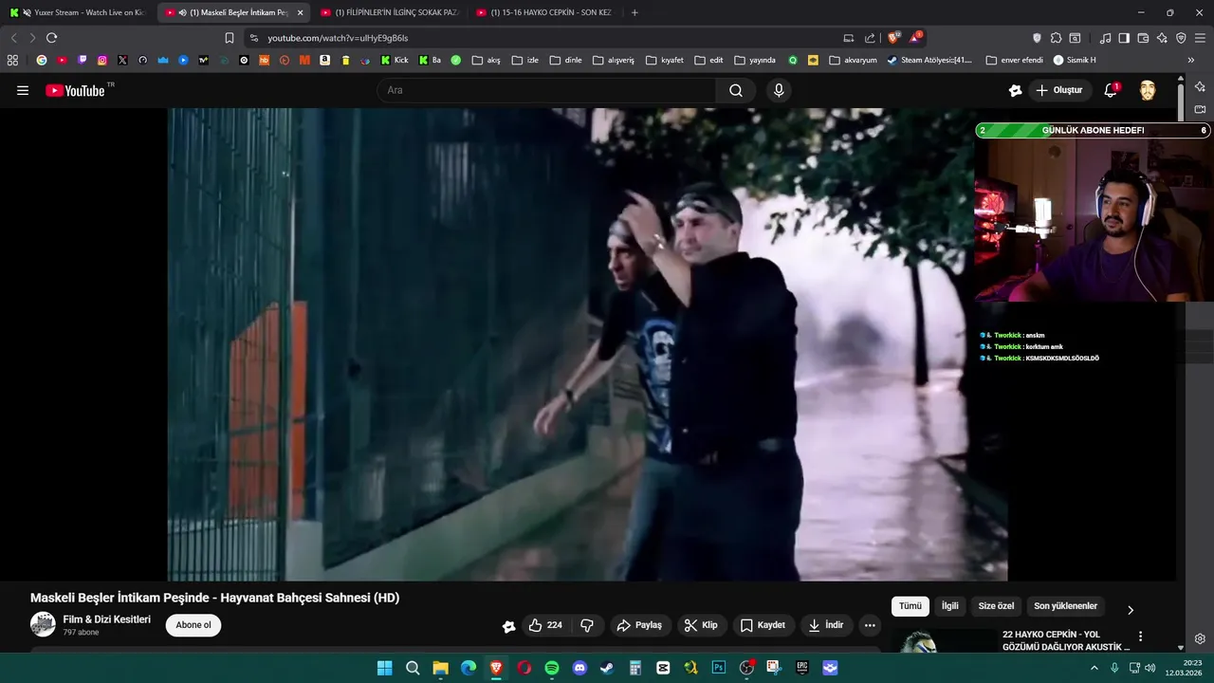Open YouTube notifications bell

(x=1111, y=90)
